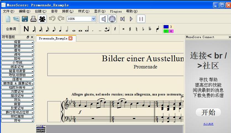Expand the 谱号 palette
This screenshot has width=231, height=133.
click(17, 50)
